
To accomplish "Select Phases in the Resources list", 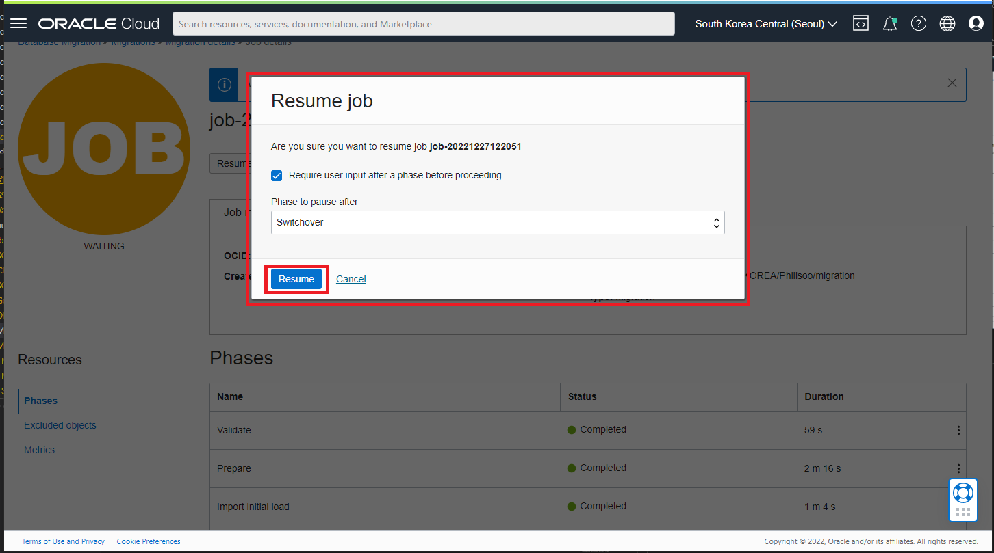I will 40,401.
